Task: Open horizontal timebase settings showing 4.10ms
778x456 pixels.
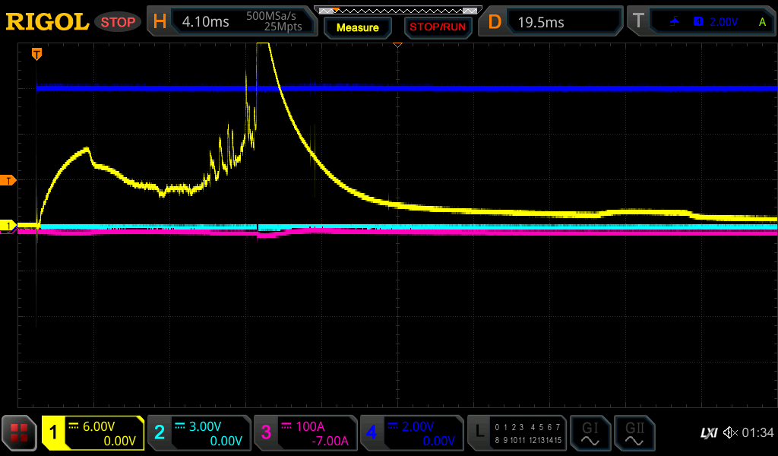Action: pos(232,22)
